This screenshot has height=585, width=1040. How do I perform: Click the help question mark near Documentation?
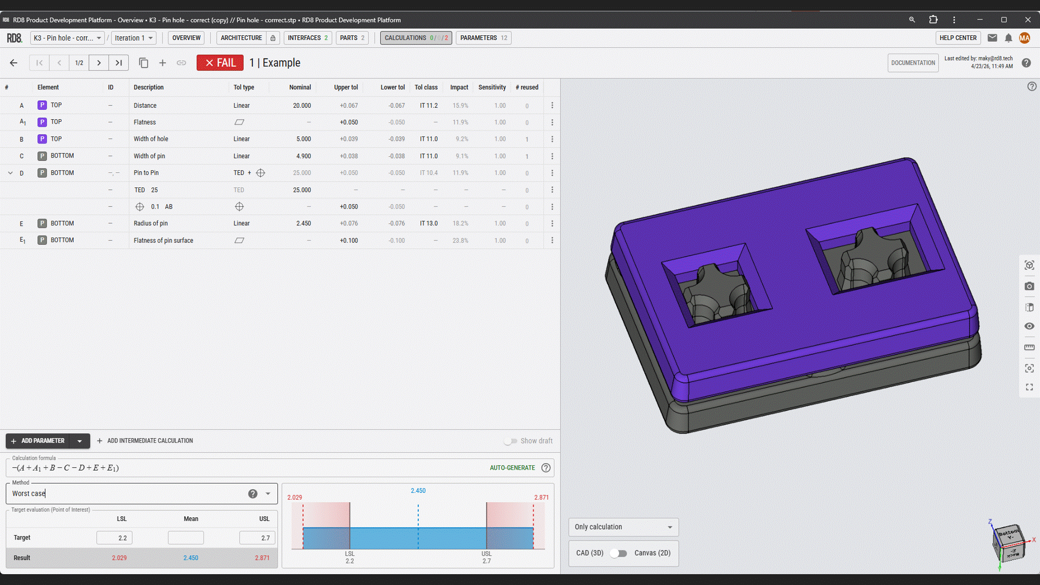pyautogui.click(x=1026, y=63)
